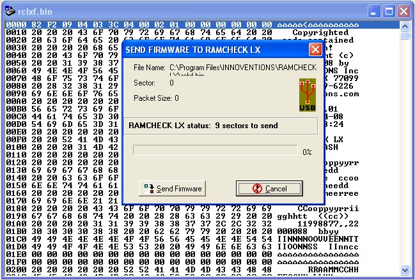Click hex row address 0180
The height and width of the screenshot is (280, 415).
[x=16, y=209]
